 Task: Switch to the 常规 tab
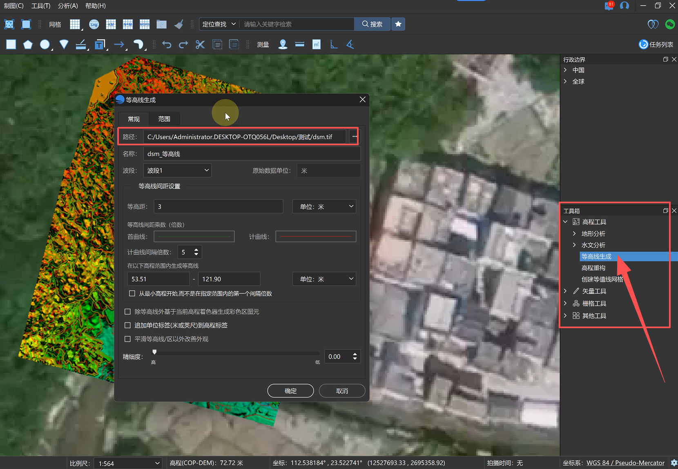click(x=134, y=119)
